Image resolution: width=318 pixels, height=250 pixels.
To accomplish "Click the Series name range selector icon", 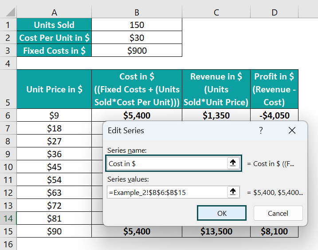I will tap(233, 163).
